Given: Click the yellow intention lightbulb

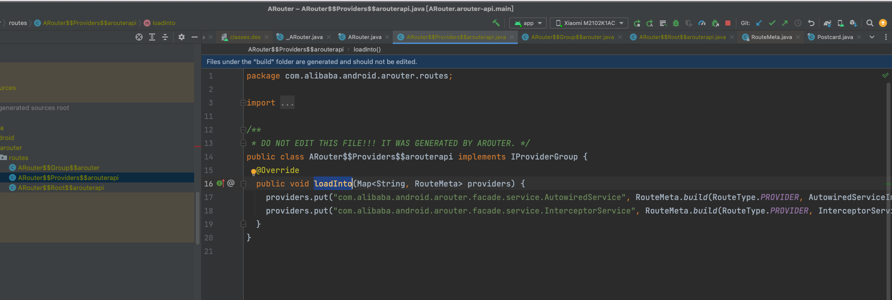Looking at the screenshot, I should click(253, 172).
